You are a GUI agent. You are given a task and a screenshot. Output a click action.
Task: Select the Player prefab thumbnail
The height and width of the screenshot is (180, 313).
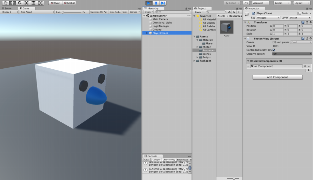point(227,27)
